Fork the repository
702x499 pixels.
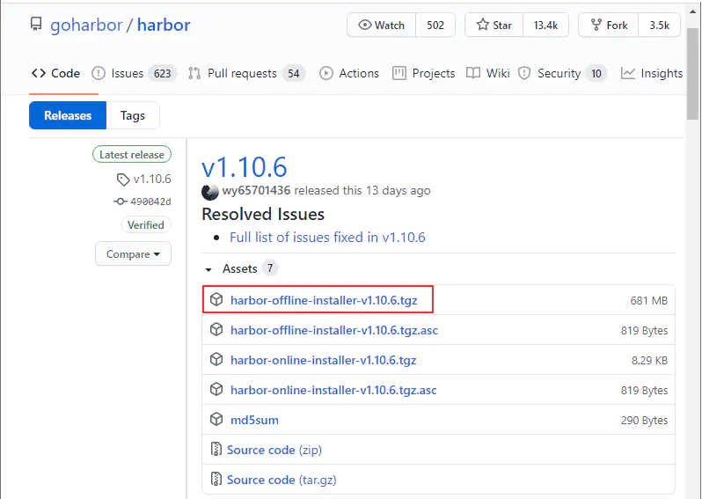609,26
